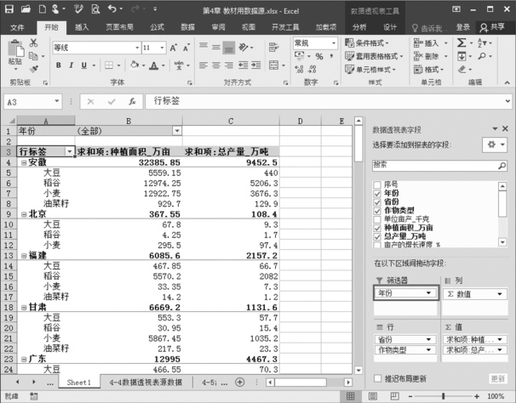Click the Fill Color bucket icon
The width and height of the screenshot is (516, 403).
pos(135,65)
